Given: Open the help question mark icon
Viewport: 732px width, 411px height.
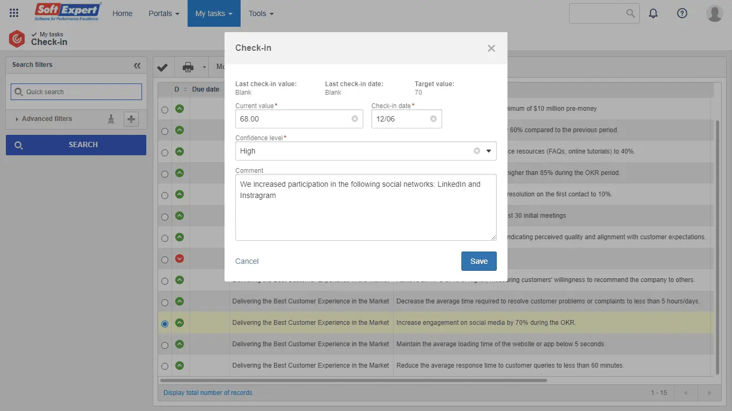Looking at the screenshot, I should point(682,13).
